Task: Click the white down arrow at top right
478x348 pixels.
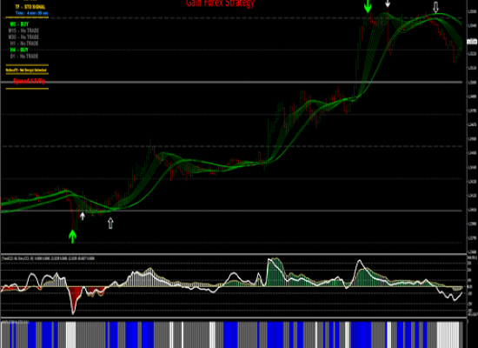Action: click(388, 3)
